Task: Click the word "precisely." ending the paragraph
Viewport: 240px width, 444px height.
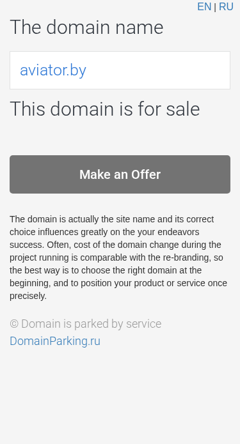Action: (28, 296)
